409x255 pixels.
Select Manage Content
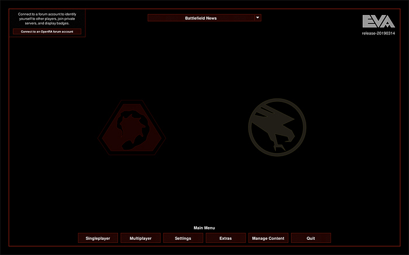tap(268, 238)
